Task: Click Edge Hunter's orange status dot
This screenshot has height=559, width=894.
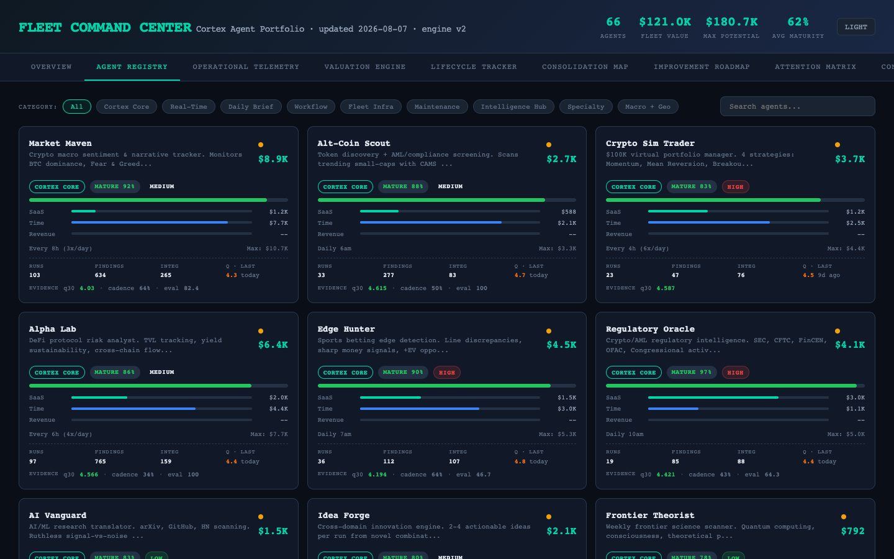Action: 549,331
